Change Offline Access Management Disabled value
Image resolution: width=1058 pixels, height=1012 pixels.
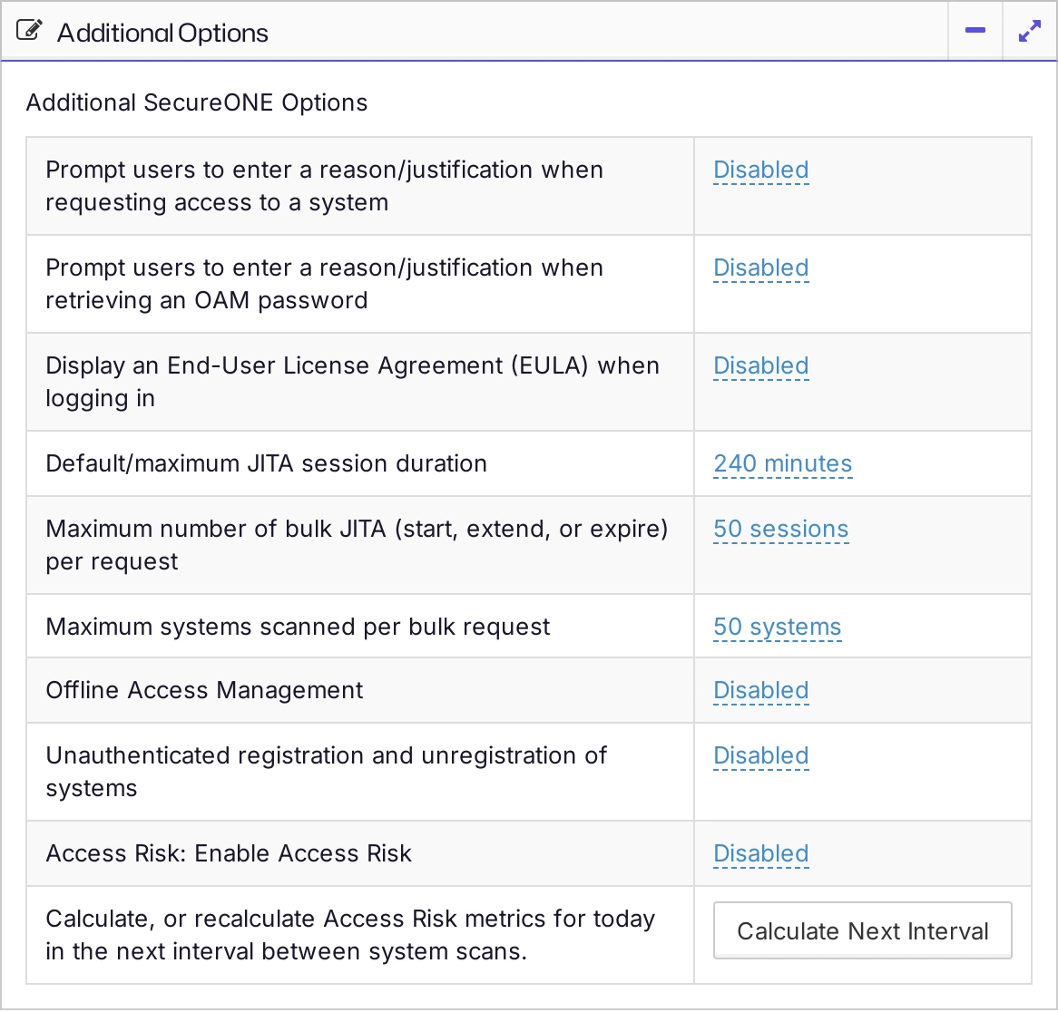point(760,690)
